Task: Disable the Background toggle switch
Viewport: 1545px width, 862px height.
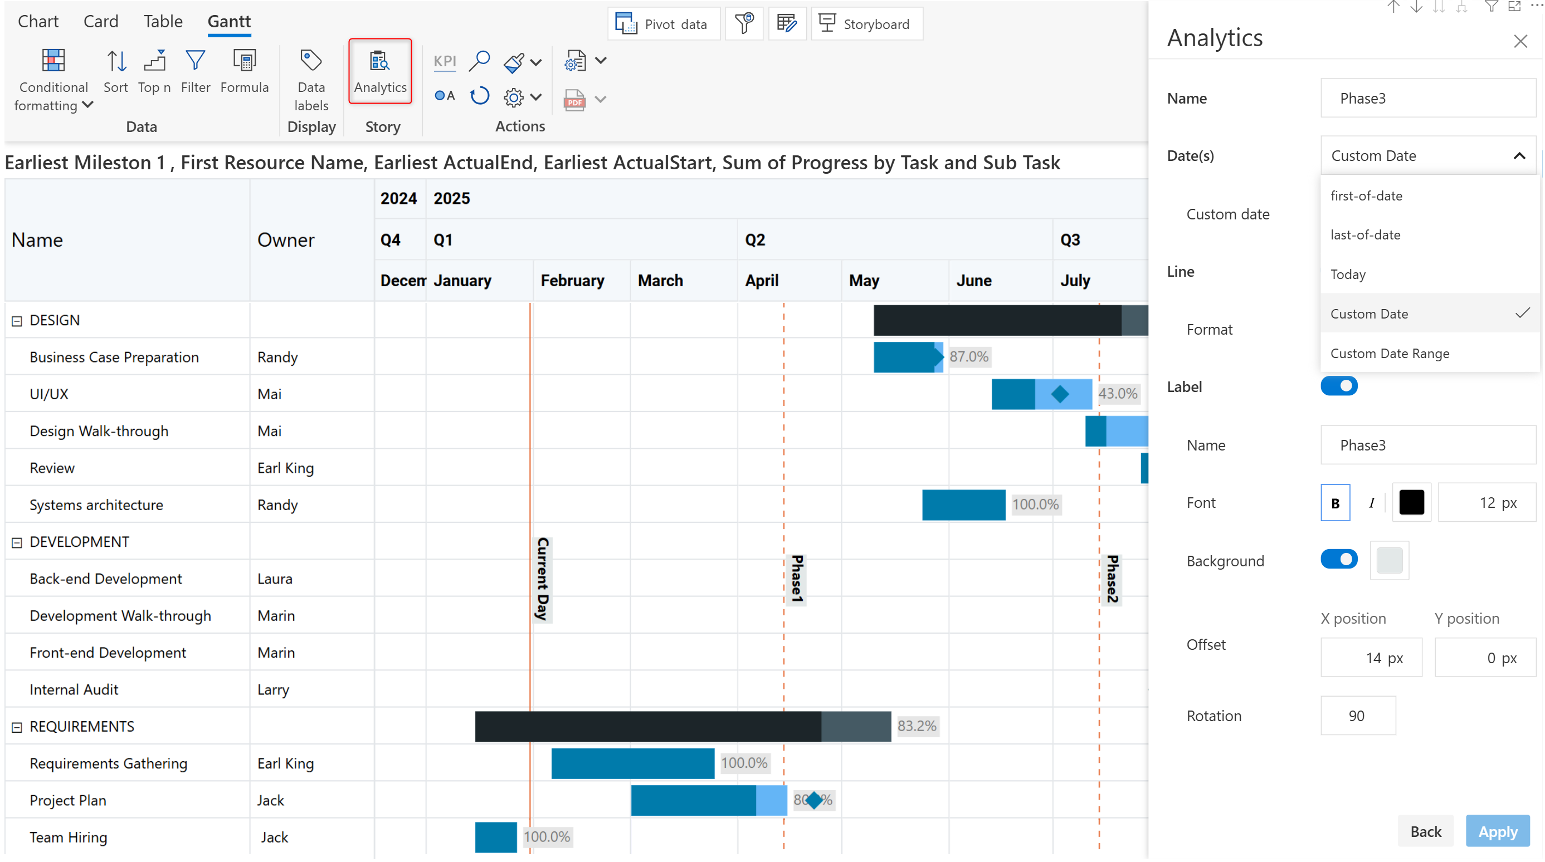Action: (x=1338, y=559)
